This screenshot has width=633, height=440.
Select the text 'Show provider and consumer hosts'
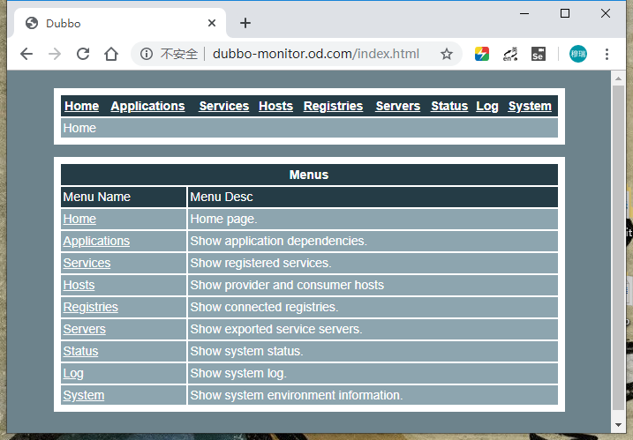287,285
